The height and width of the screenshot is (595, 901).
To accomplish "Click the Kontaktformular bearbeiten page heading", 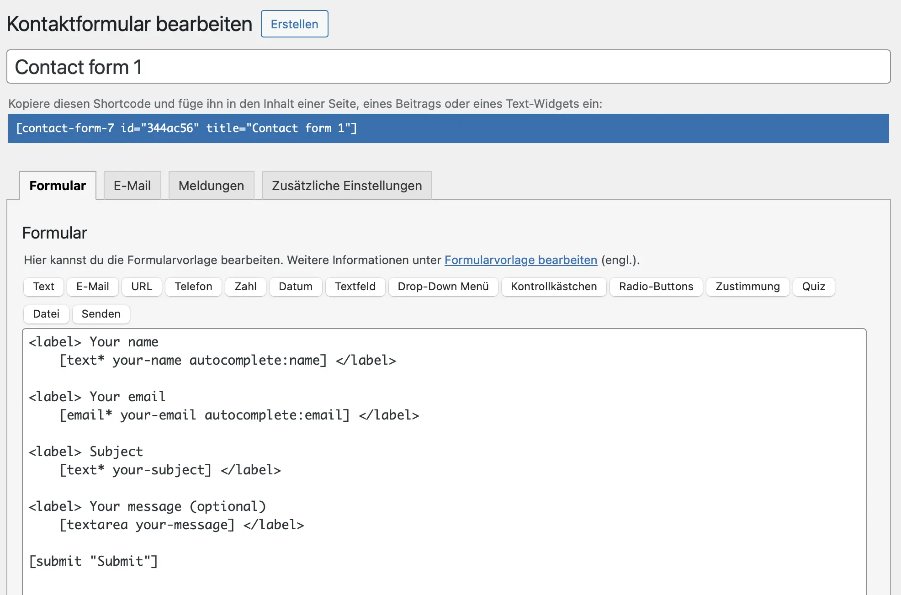I will 129,24.
